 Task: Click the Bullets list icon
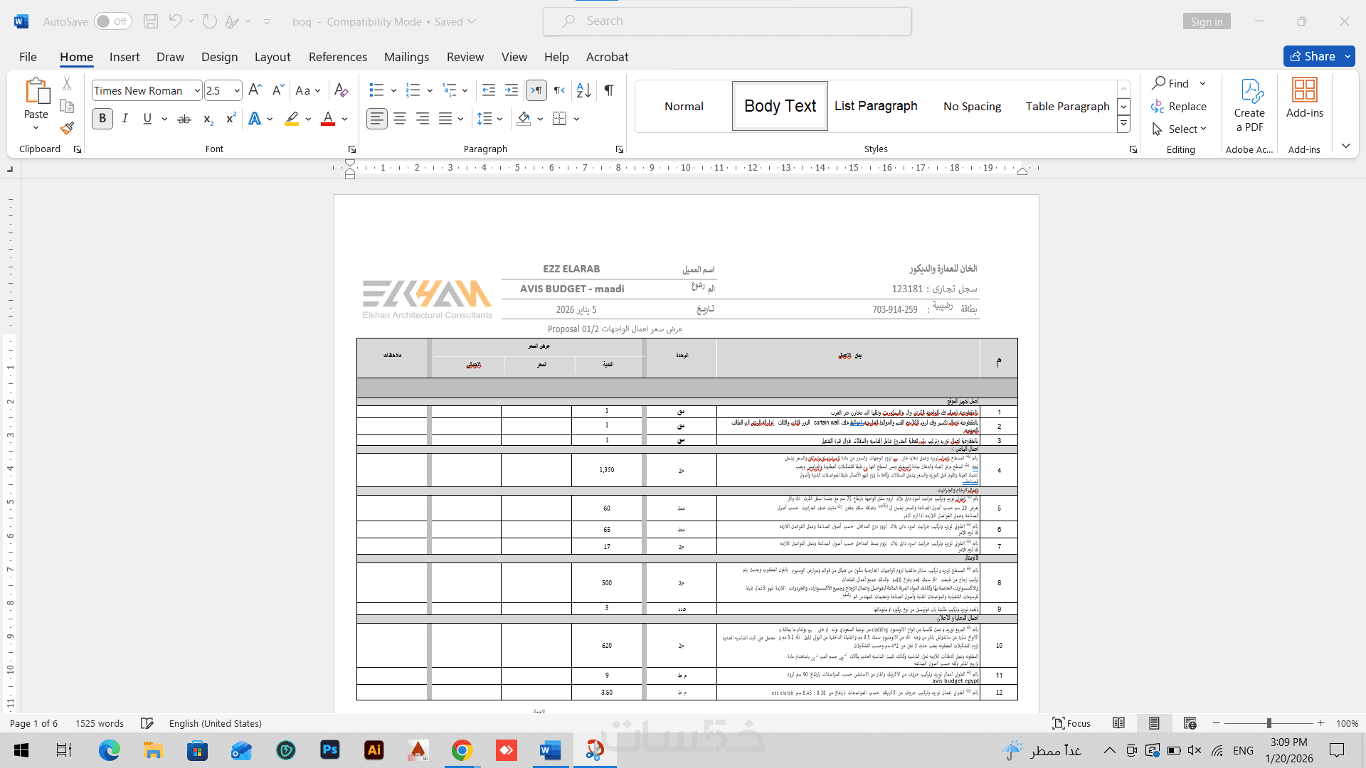coord(376,90)
